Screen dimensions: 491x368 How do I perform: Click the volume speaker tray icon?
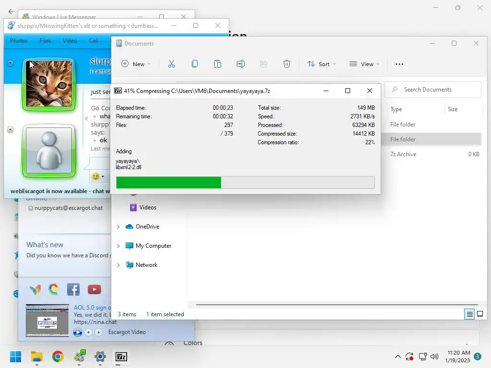point(434,356)
